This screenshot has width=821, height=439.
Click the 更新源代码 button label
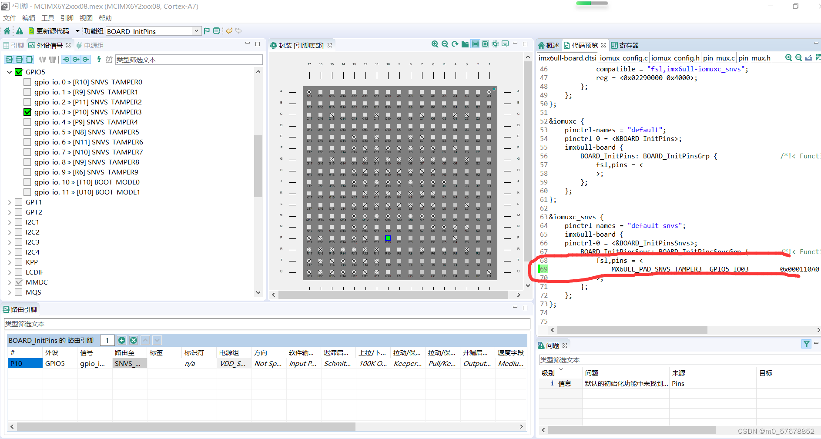53,31
